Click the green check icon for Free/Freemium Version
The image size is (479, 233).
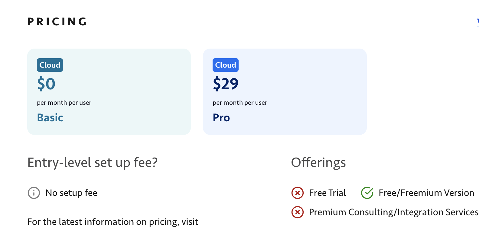[x=367, y=193]
